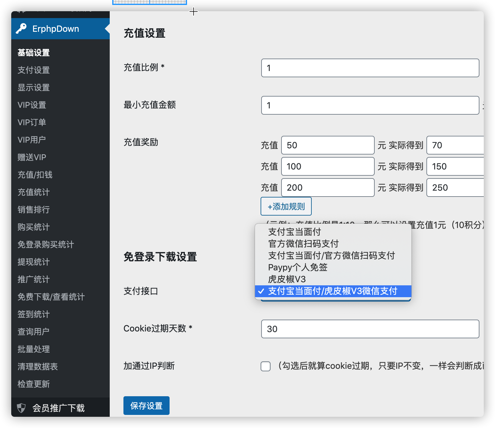Image resolution: width=495 pixels, height=428 pixels.
Task: Select 虎皮椒V3 dropdown option
Action: (x=333, y=279)
